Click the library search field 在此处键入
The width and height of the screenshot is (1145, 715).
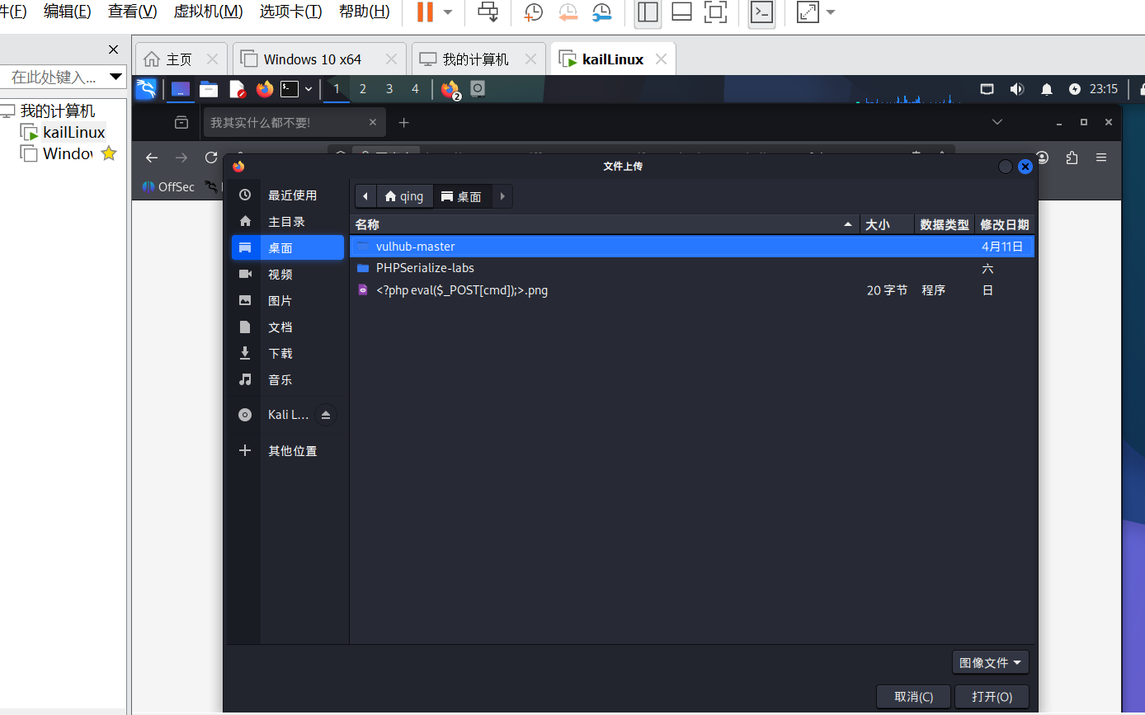54,78
